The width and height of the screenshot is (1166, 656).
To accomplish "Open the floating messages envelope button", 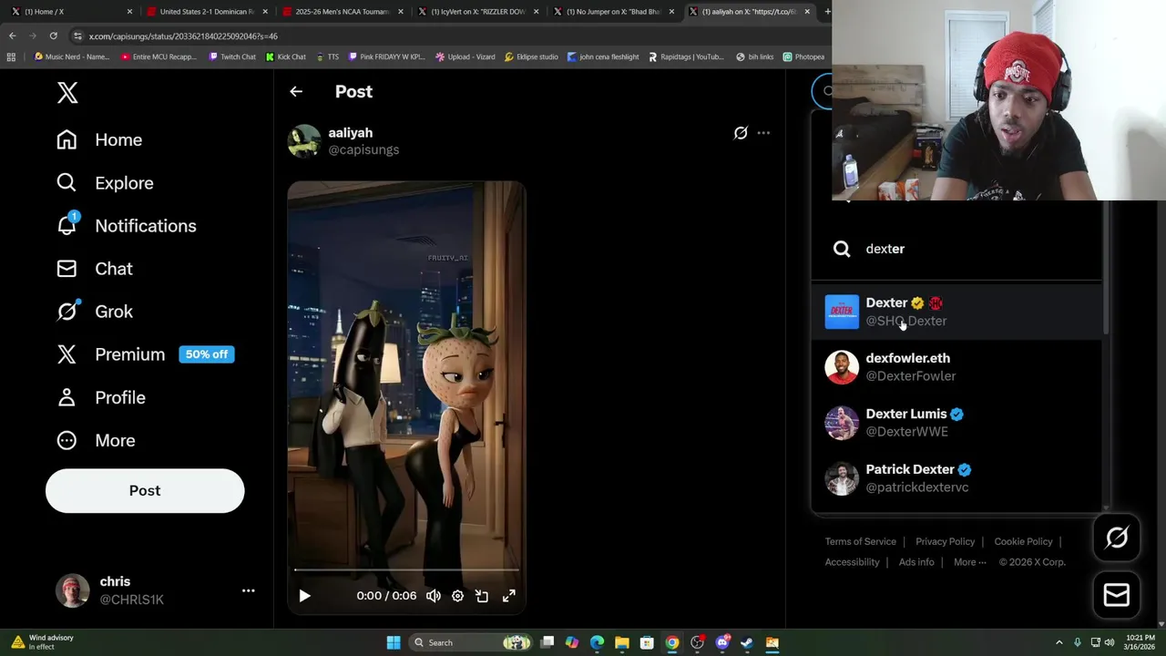I will [1117, 595].
